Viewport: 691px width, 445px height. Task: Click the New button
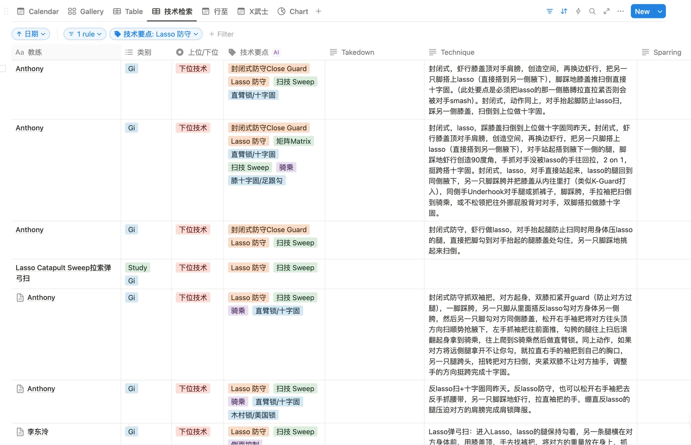tap(642, 12)
